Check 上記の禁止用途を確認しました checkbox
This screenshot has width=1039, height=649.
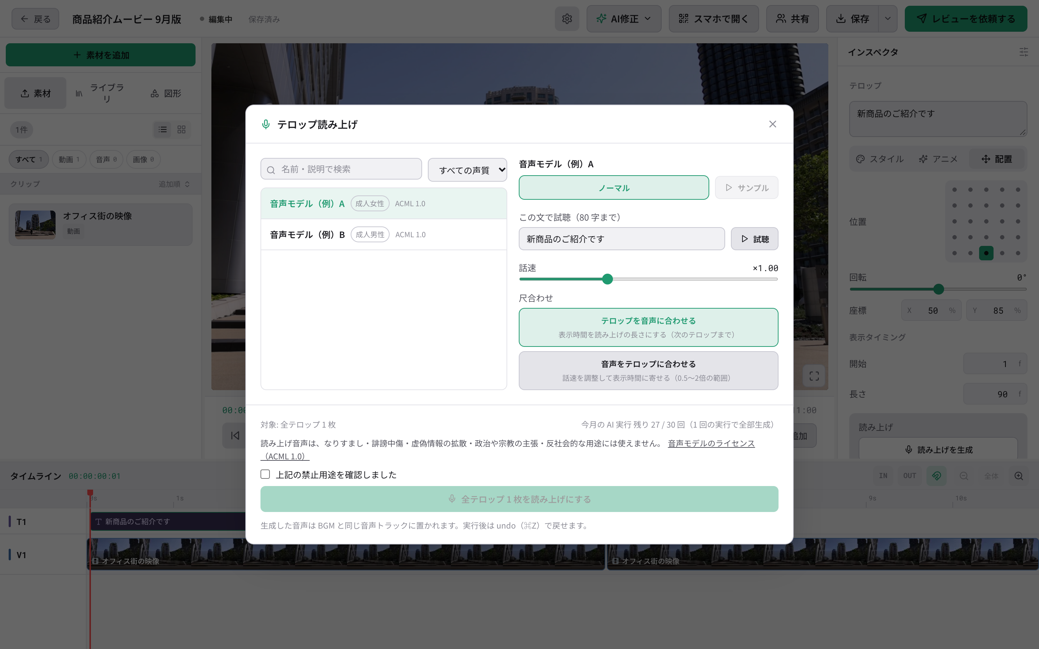pos(265,474)
